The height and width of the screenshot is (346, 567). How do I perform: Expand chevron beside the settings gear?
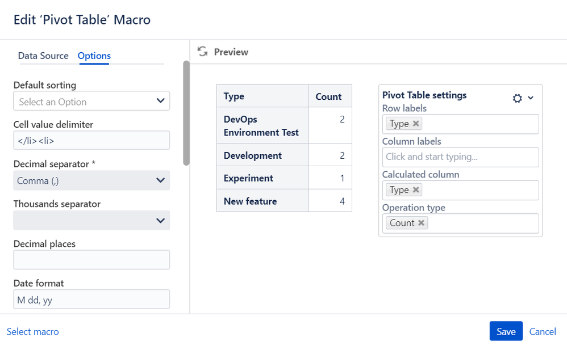click(531, 98)
